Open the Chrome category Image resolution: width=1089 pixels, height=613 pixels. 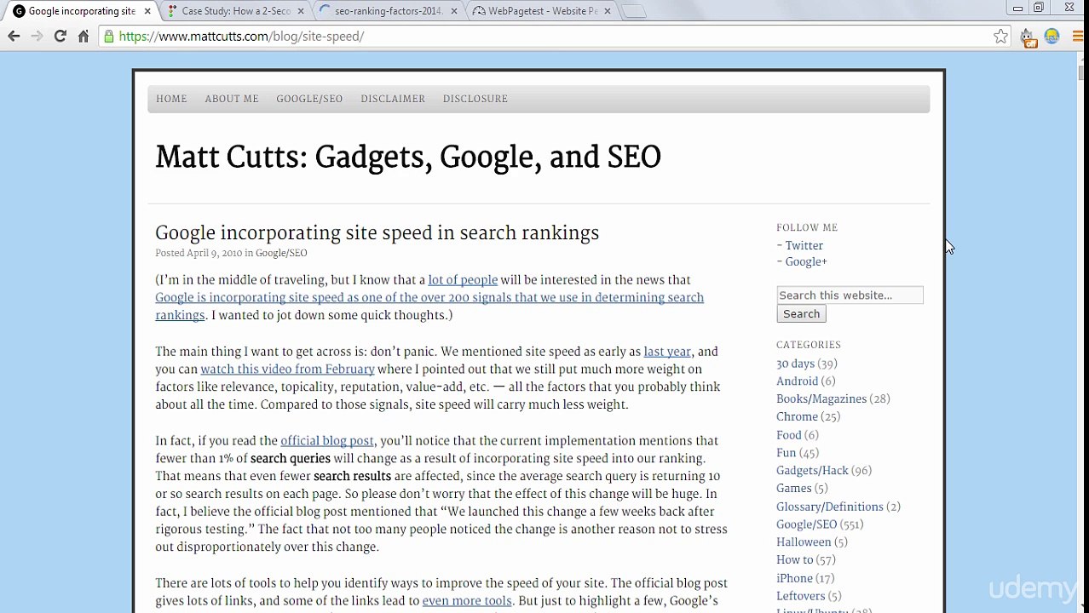(x=797, y=417)
